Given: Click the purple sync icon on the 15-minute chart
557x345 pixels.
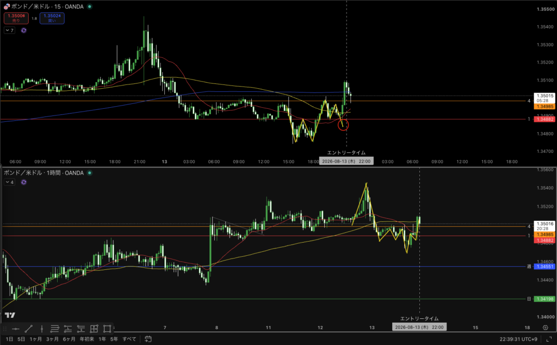Looking at the screenshot, I should click(24, 30).
